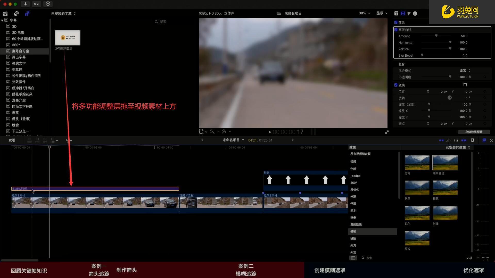Screen dimensions: 495x278
Task: Select the 多功能调整层 title thumbnail
Action: coord(68,38)
